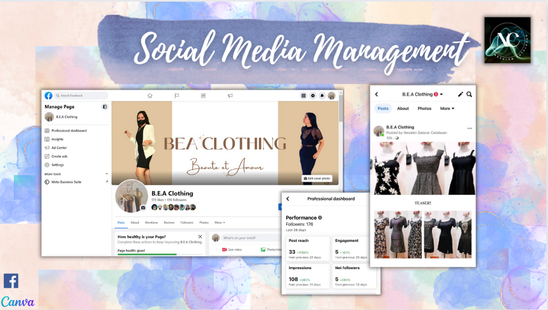The height and width of the screenshot is (310, 548).
Task: Click the green Photo/video icon
Action: [263, 250]
